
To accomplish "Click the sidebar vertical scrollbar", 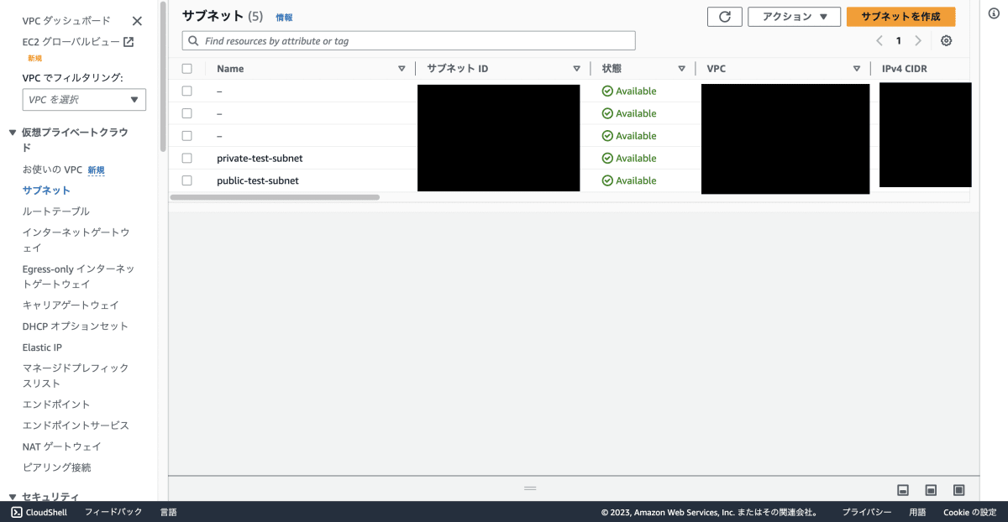I will tap(162, 77).
